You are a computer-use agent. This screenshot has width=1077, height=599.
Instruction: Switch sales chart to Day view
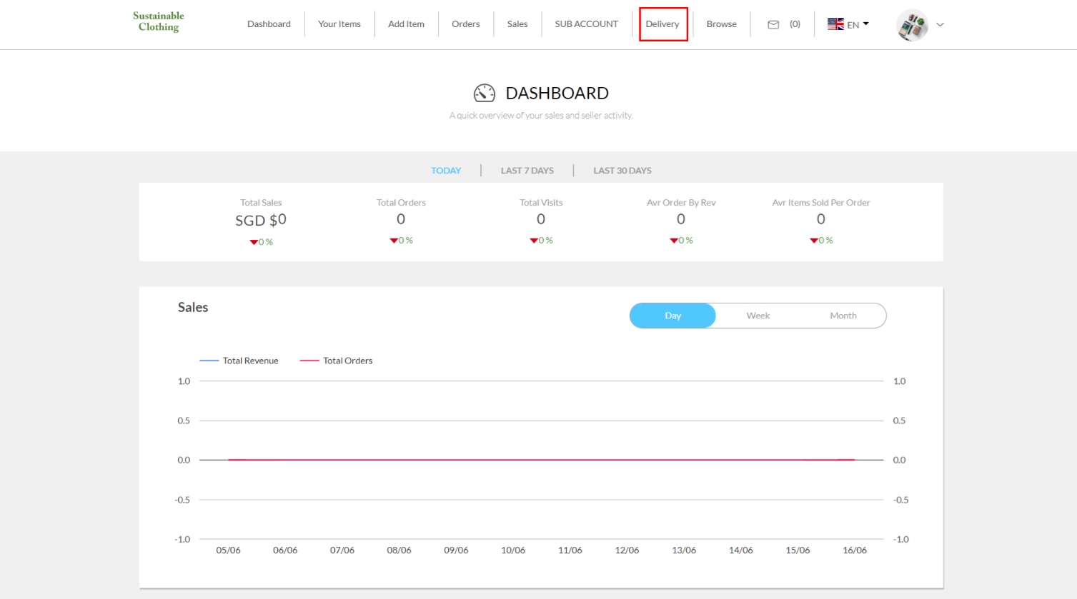(x=672, y=316)
